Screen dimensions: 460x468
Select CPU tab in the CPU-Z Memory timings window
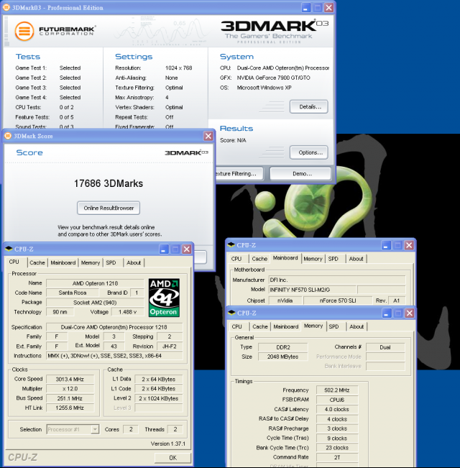tap(237, 326)
